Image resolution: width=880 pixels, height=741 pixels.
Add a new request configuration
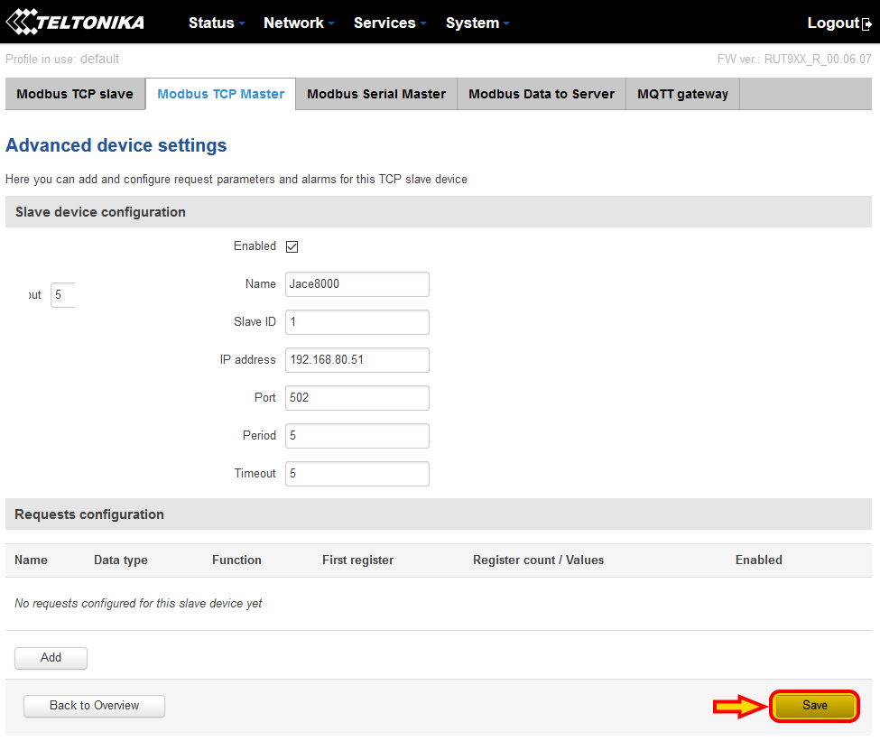[51, 658]
